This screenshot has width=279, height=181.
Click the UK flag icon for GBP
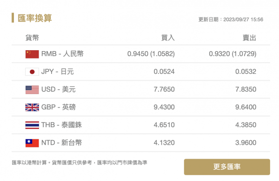tap(32, 107)
